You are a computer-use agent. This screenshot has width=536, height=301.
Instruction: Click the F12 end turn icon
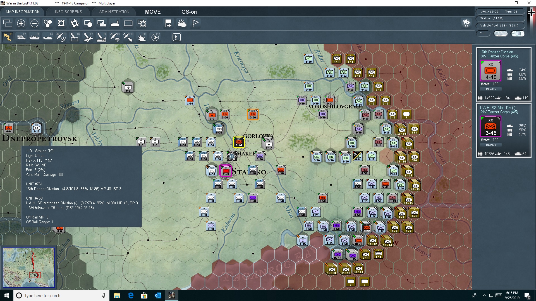tap(155, 37)
